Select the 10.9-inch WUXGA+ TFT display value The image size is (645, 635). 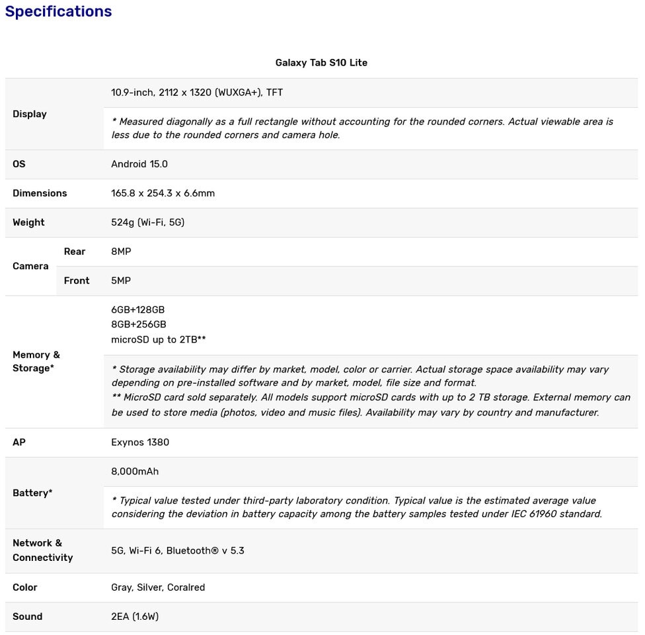point(197,93)
